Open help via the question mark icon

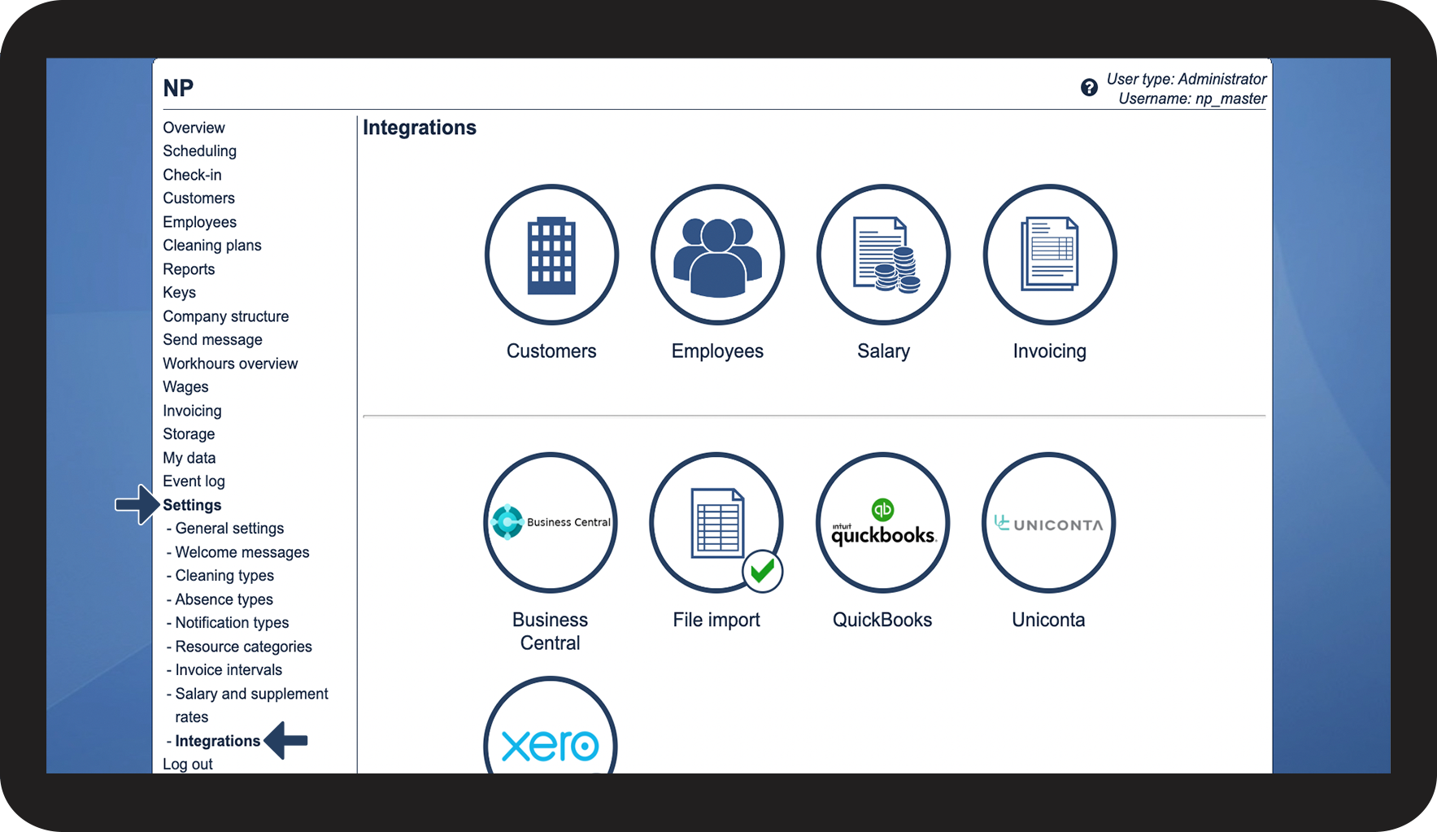pos(1089,88)
